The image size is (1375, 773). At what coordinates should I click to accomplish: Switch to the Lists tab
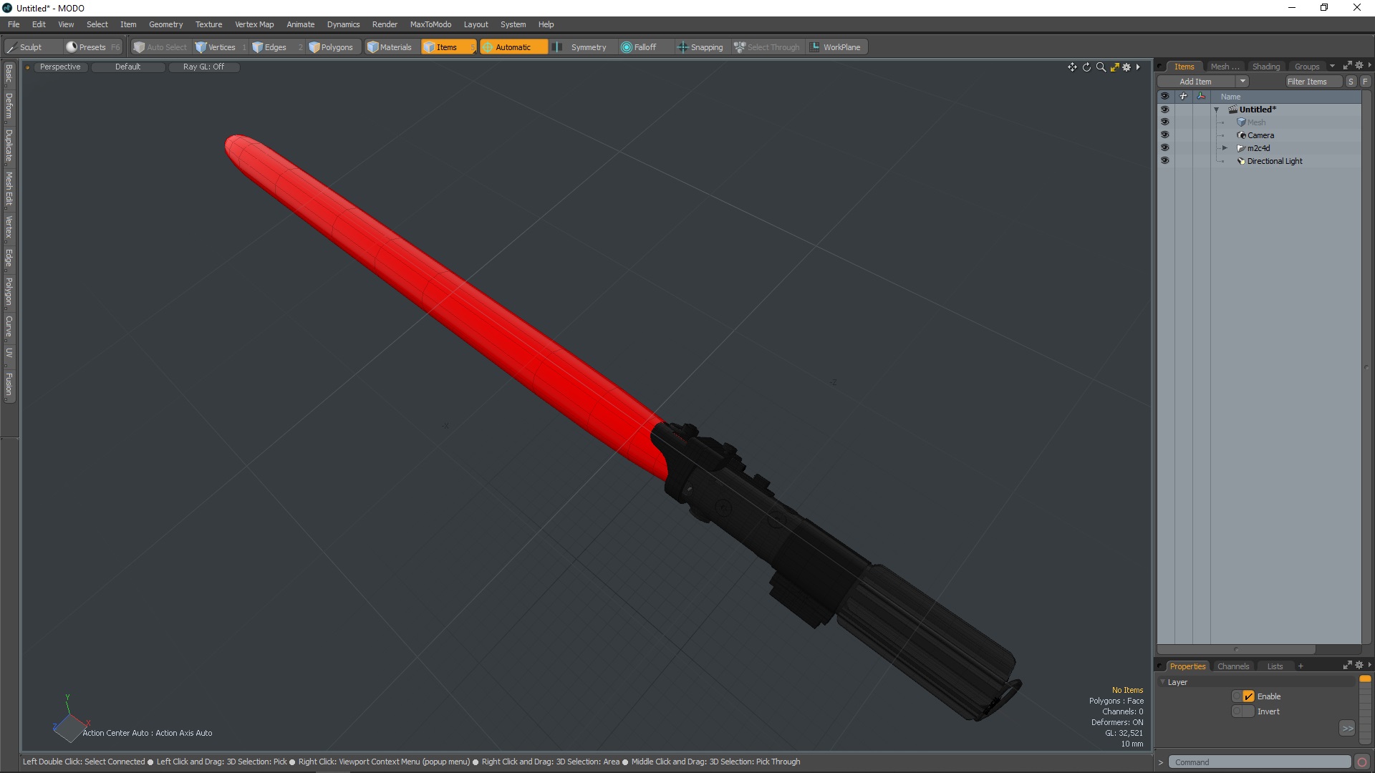coord(1275,666)
